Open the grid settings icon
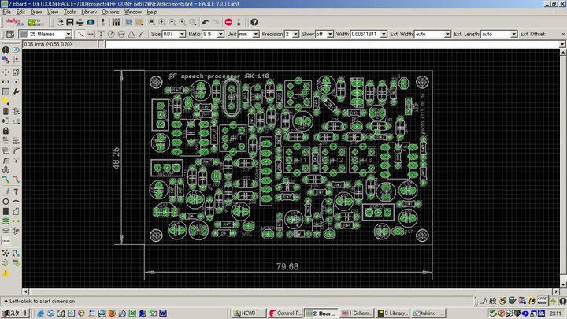 pyautogui.click(x=9, y=35)
